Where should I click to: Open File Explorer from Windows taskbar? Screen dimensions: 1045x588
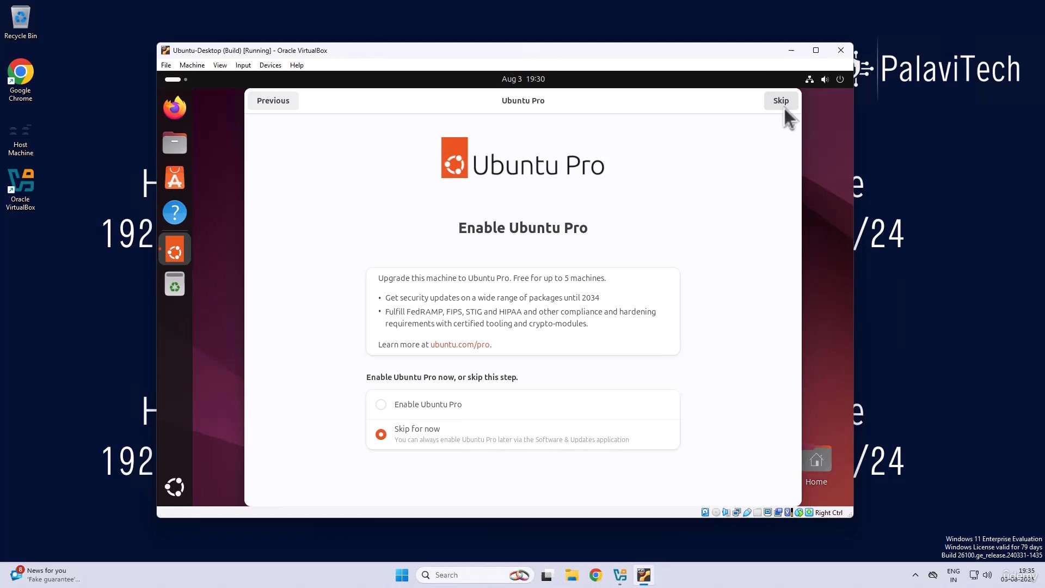coord(571,575)
